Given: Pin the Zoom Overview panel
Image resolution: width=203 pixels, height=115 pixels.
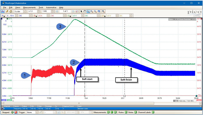Looking at the screenshot, I should pyautogui.click(x=193, y=19).
